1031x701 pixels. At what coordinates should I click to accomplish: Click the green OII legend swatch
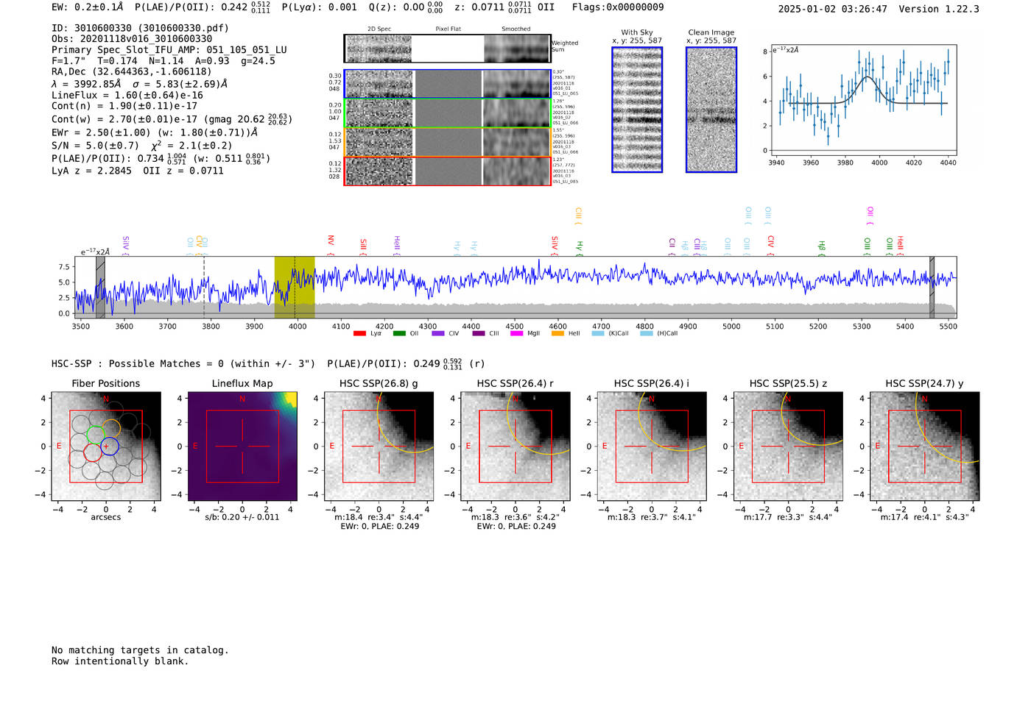click(399, 333)
